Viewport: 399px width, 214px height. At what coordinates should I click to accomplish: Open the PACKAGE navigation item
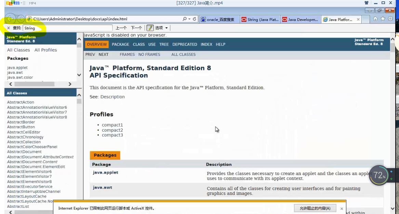point(120,44)
